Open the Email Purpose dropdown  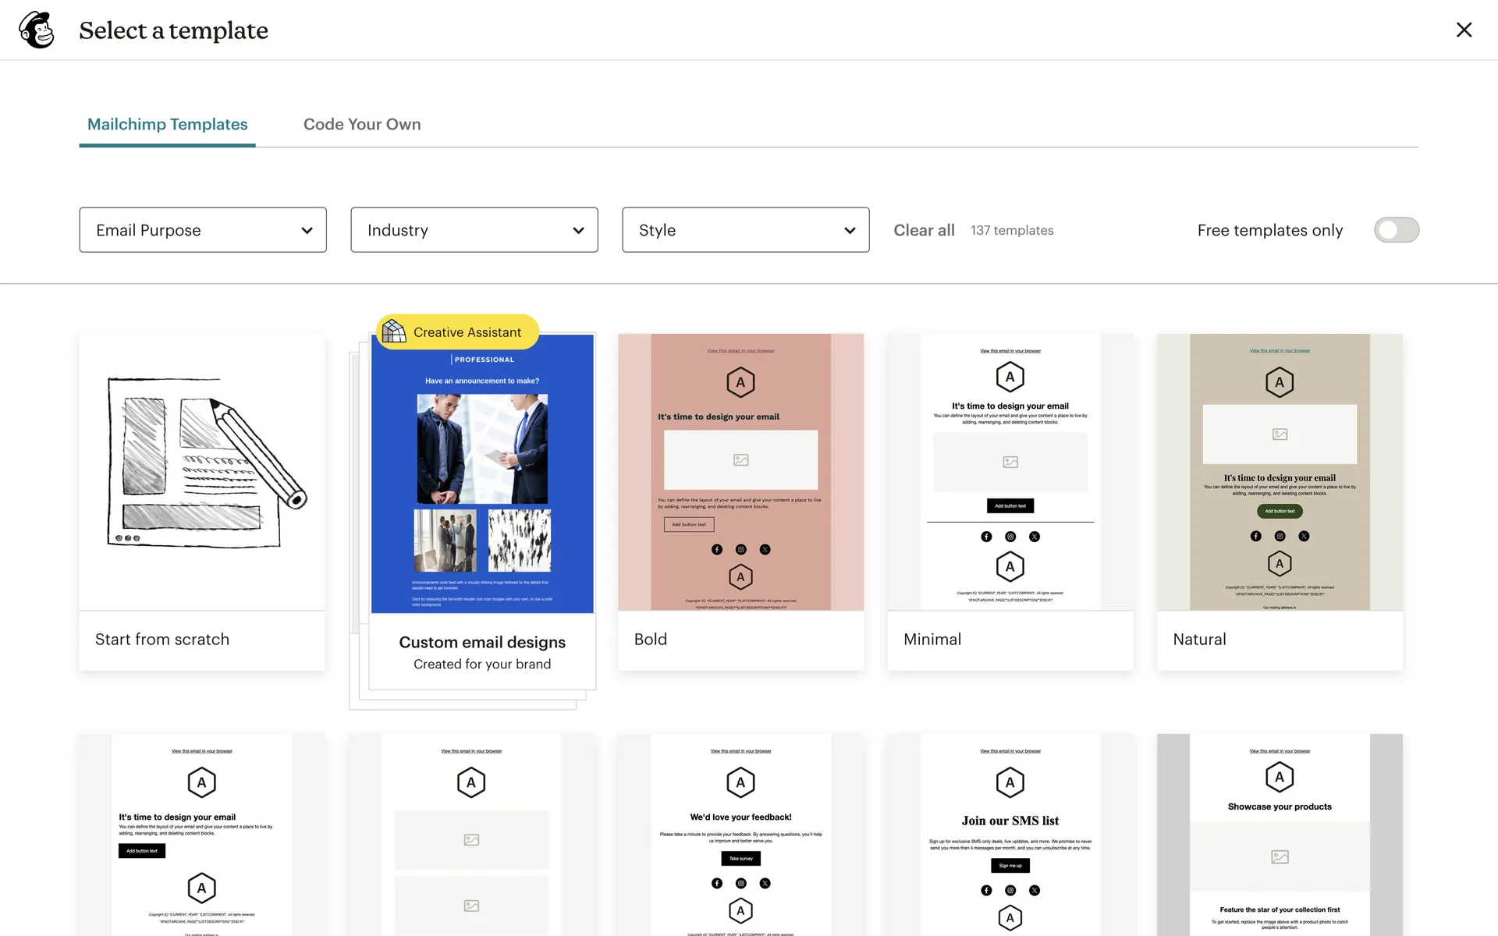[x=203, y=230]
